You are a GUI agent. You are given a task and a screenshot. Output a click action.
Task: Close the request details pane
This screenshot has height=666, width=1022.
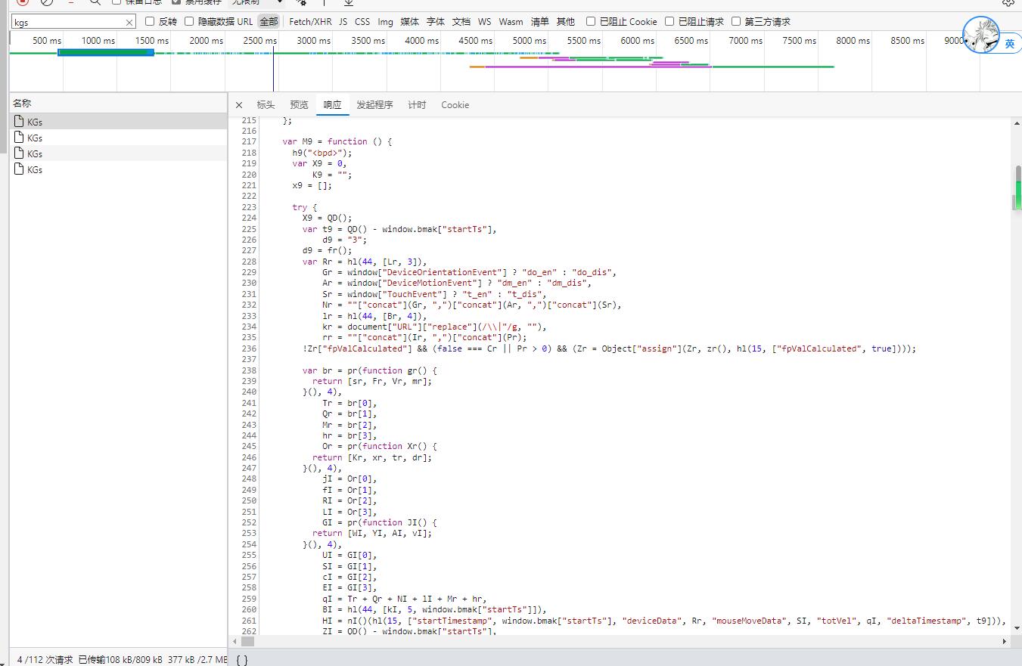[x=239, y=105]
